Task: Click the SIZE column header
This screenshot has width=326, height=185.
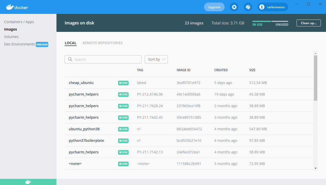Action: click(x=252, y=70)
